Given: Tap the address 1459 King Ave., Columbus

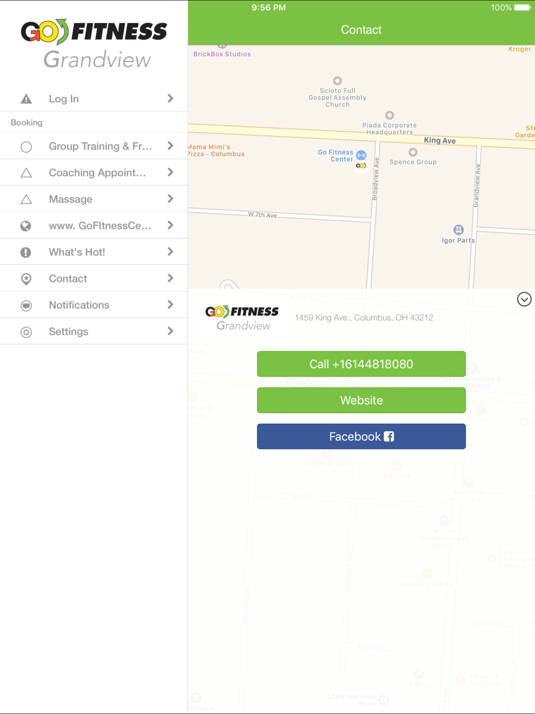Looking at the screenshot, I should [364, 318].
